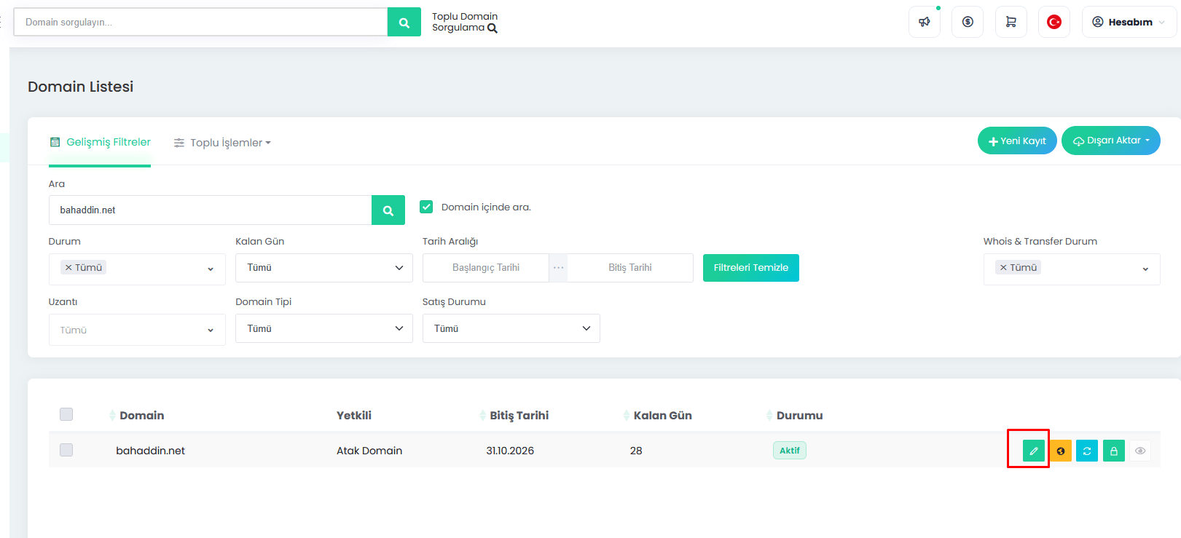Screen dimensions: 1181x538
Task: Open the announcements megaphone icon
Action: (925, 22)
